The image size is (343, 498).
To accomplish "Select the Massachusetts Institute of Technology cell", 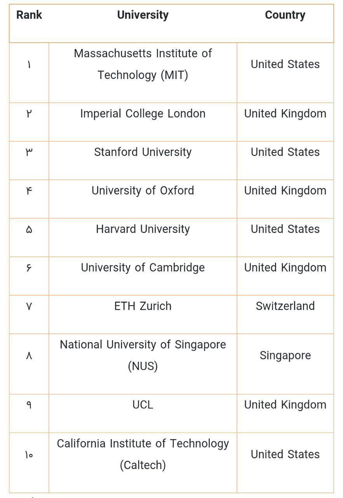I will coord(143,64).
